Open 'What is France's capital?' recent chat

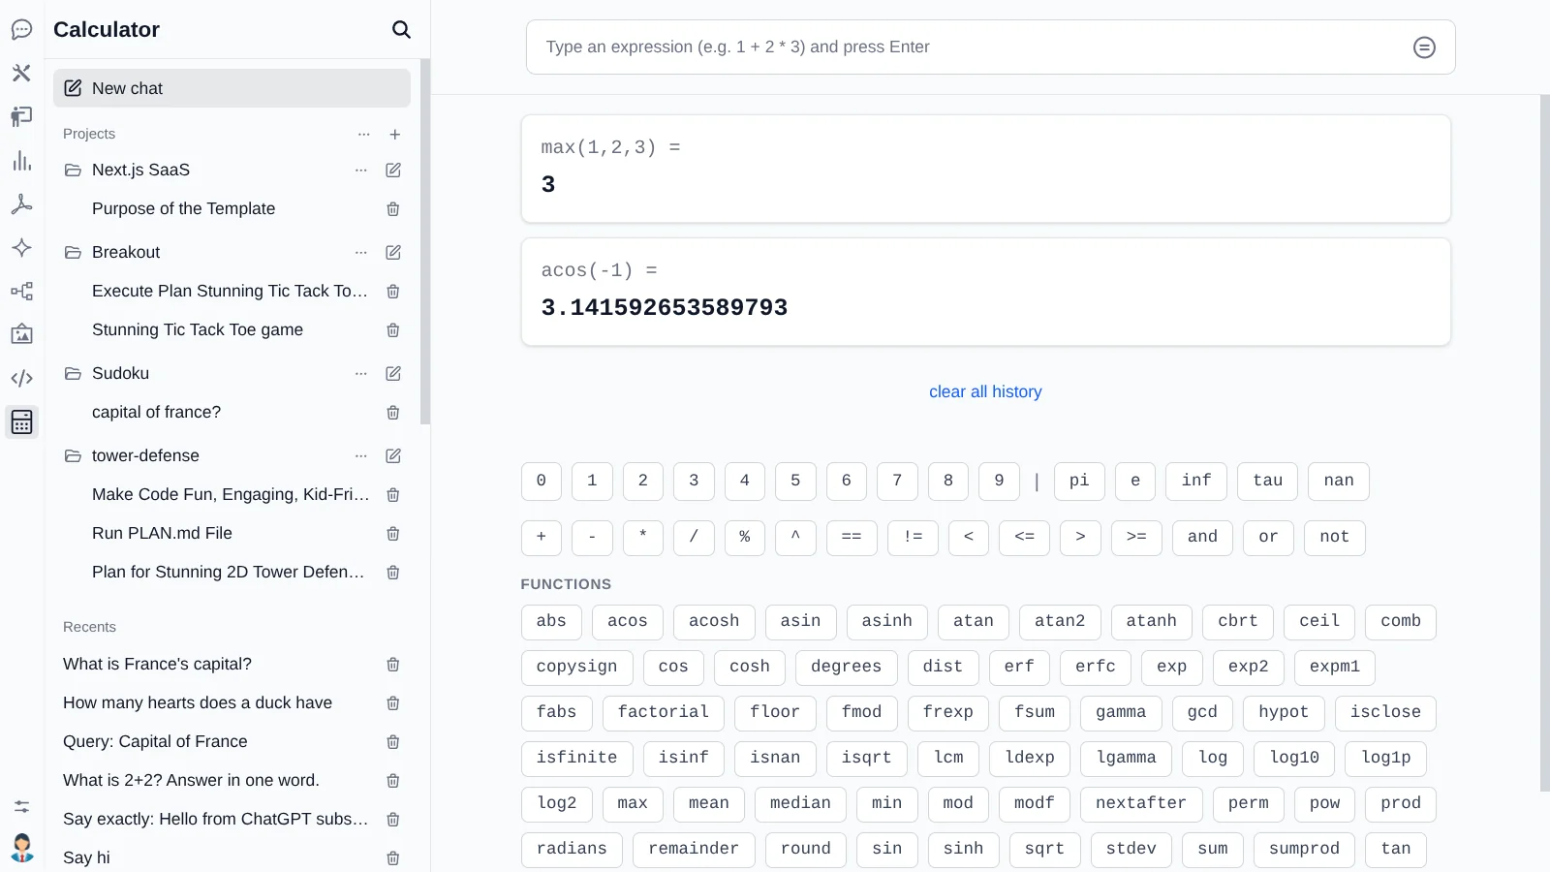157,665
